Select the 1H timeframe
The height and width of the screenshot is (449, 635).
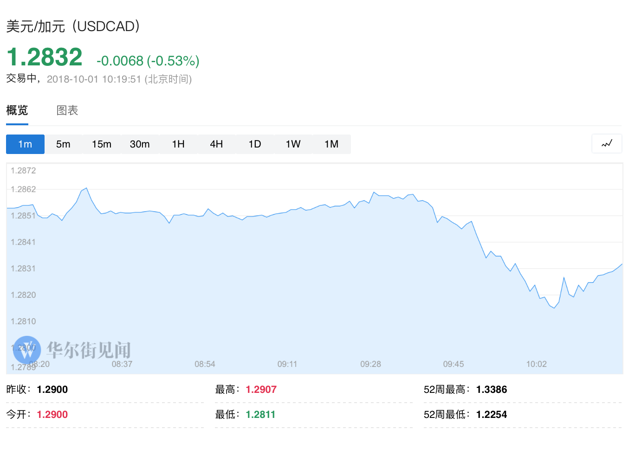(178, 144)
